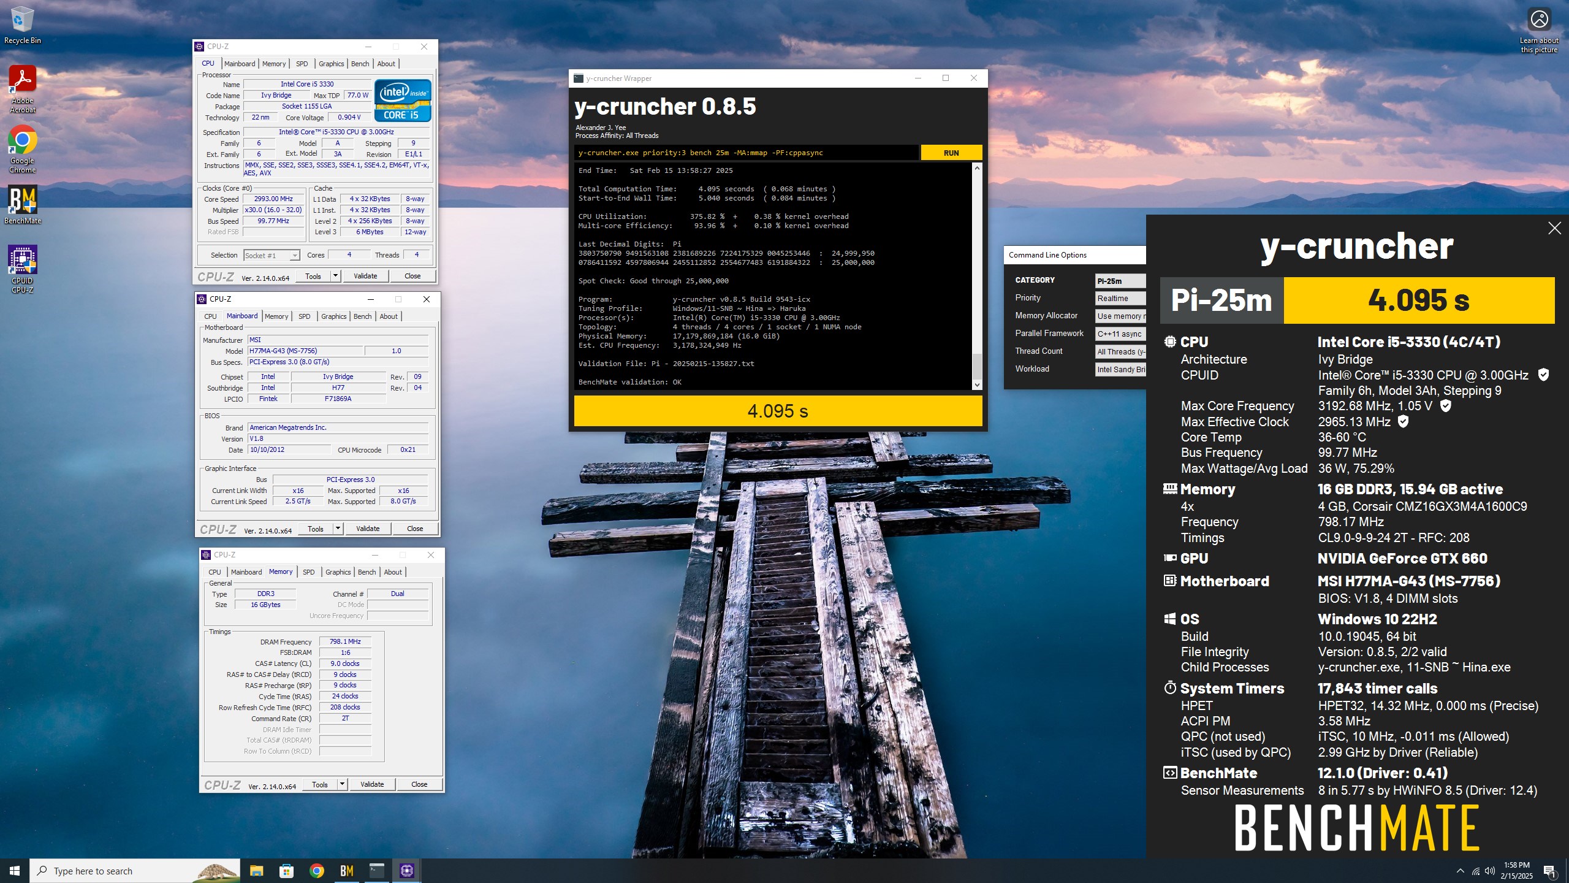
Task: Open the network status tray icon
Action: tap(1475, 871)
